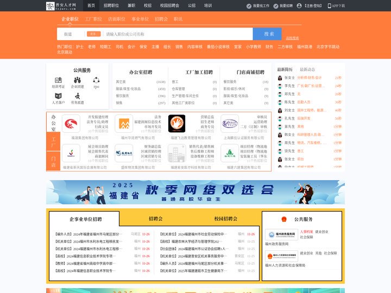Viewport: 391px width, 293px height.
Task: Switch to the 招聘会 tab in yellow panel
Action: click(156, 219)
